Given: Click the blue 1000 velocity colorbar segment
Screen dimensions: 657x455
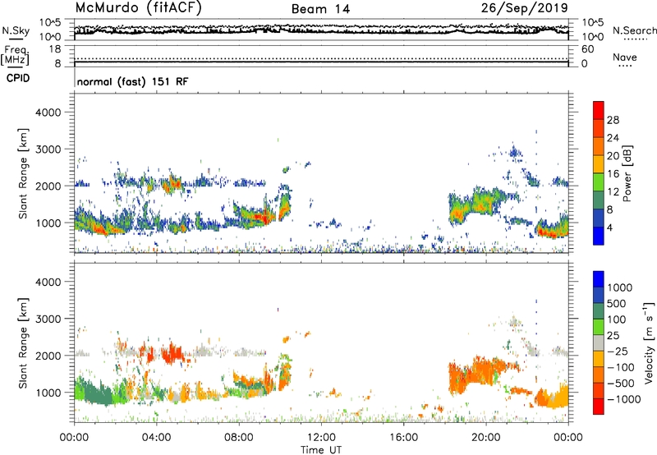Looking at the screenshot, I should [599, 279].
